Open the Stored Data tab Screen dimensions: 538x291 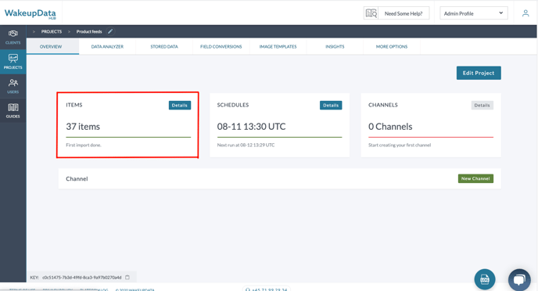coord(164,47)
